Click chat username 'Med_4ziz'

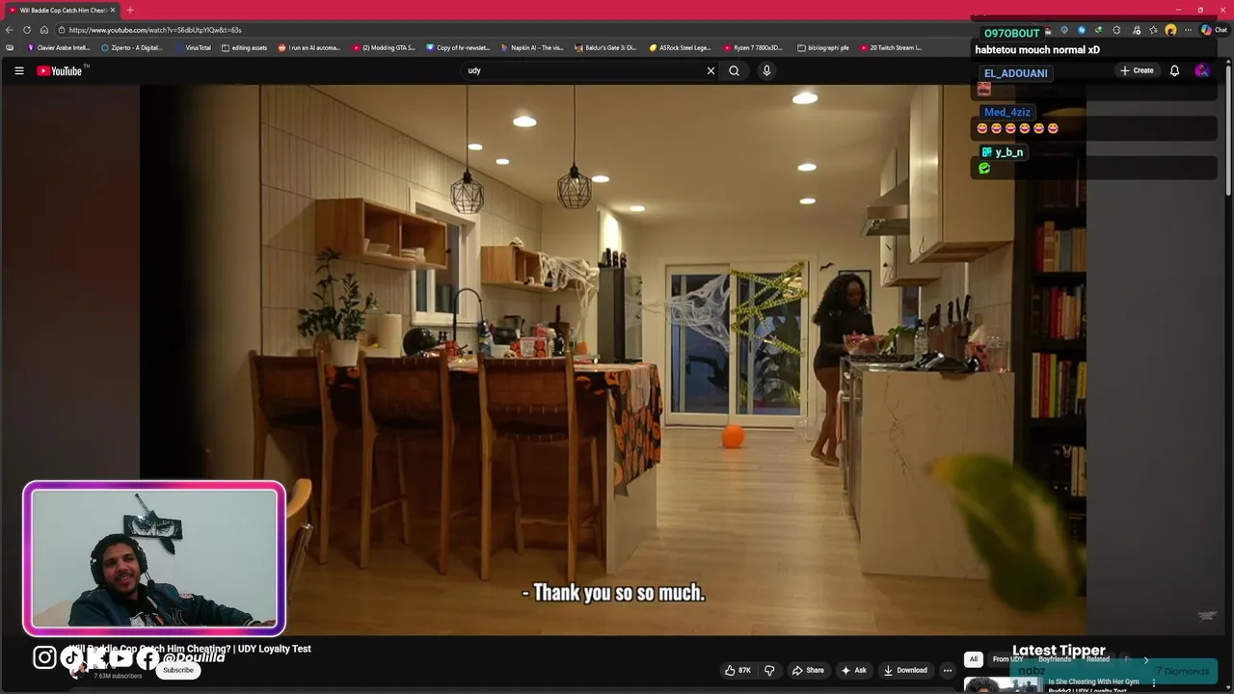pyautogui.click(x=1006, y=112)
